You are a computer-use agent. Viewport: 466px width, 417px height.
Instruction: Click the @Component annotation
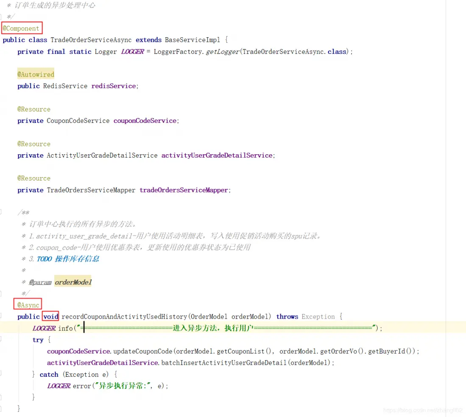pyautogui.click(x=21, y=28)
